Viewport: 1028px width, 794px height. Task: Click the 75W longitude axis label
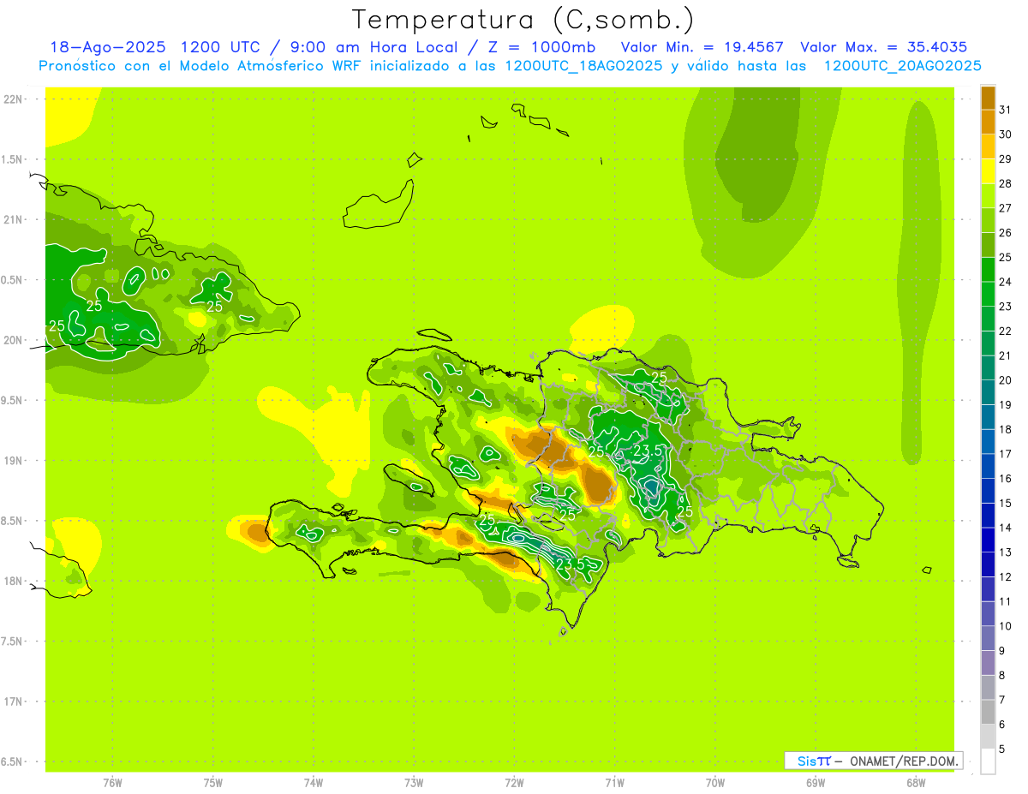point(213,783)
